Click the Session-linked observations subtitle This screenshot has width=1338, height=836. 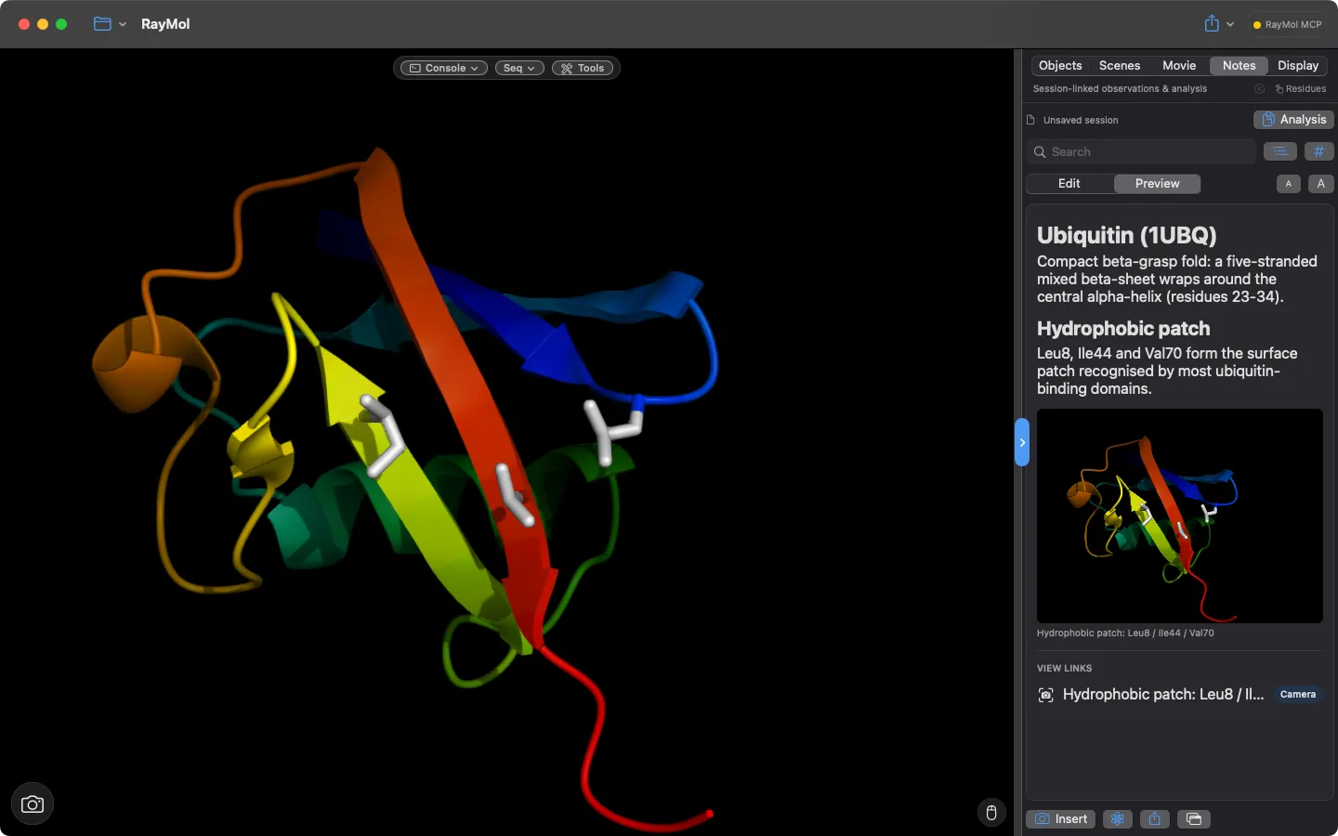[1120, 89]
